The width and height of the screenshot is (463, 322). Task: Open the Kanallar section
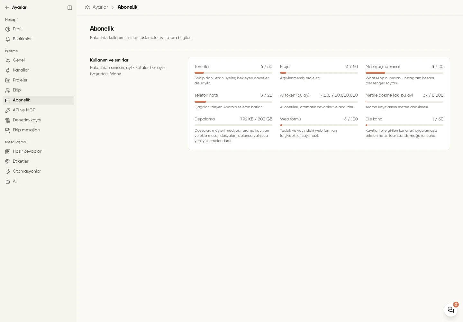pos(38,70)
